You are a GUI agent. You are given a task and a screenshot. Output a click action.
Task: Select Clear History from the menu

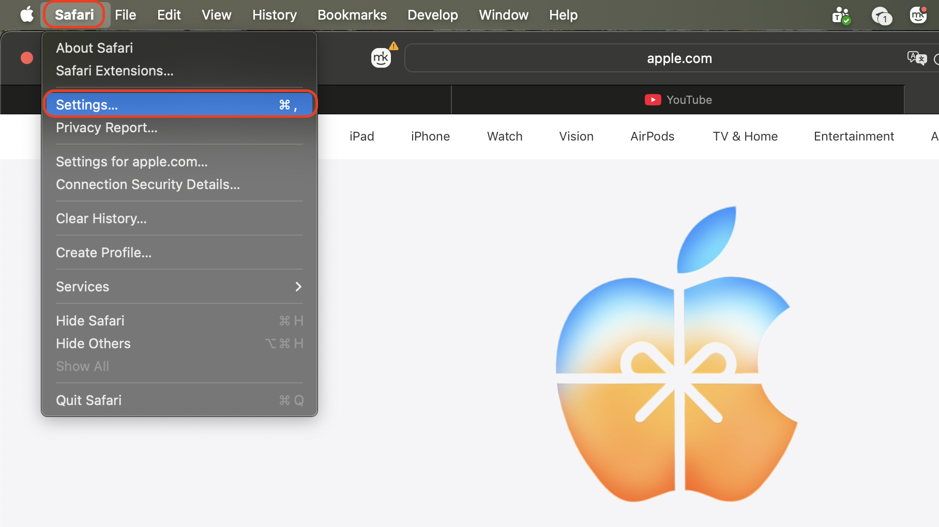(x=101, y=218)
